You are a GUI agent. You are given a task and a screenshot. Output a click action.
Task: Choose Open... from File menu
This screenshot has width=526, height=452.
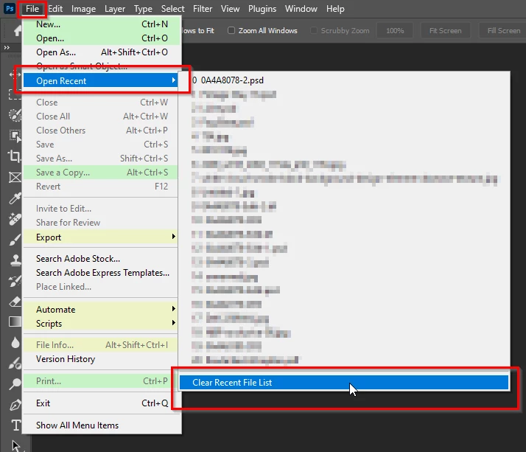[x=102, y=38]
